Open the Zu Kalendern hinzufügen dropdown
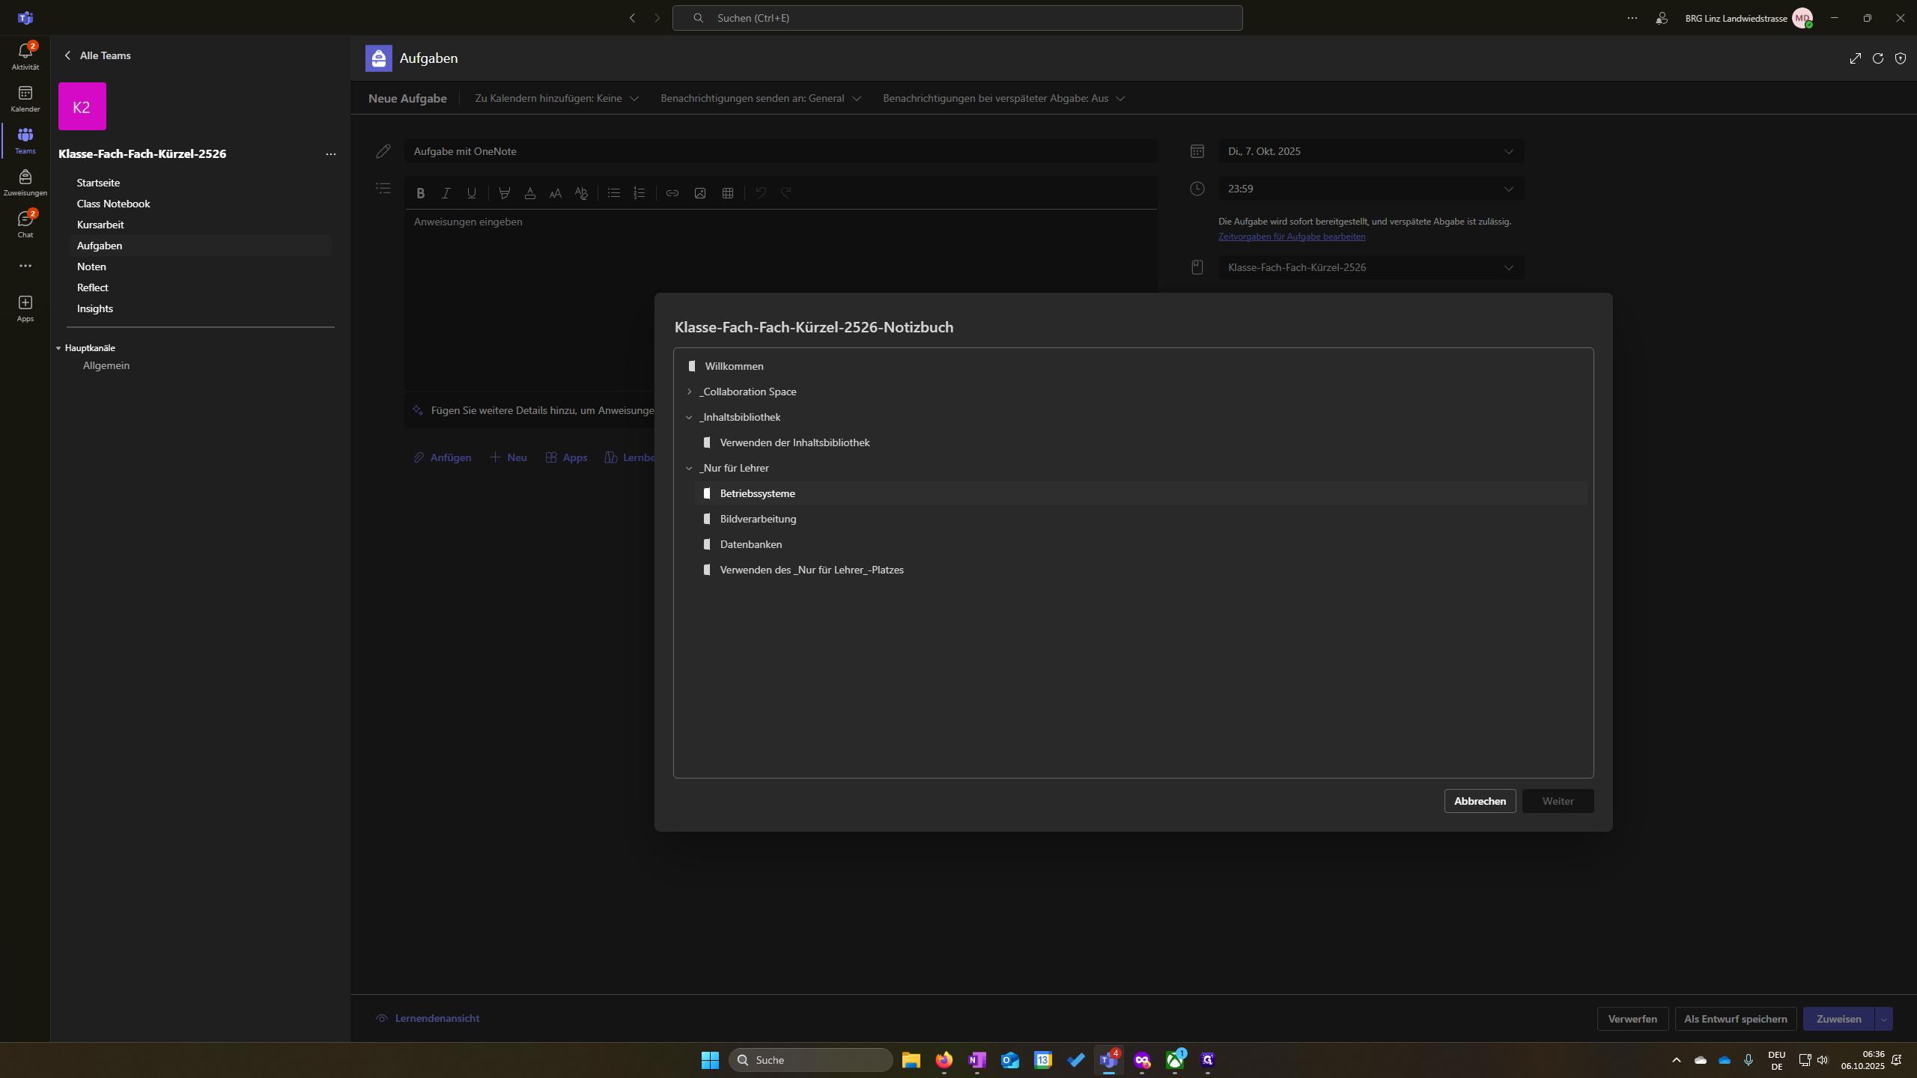1917x1078 pixels. pos(556,98)
